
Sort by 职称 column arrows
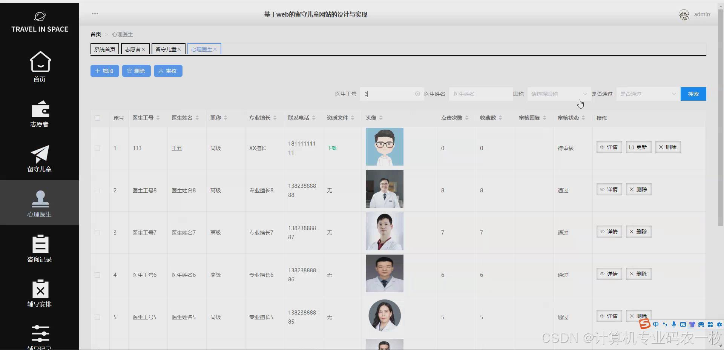tap(225, 118)
